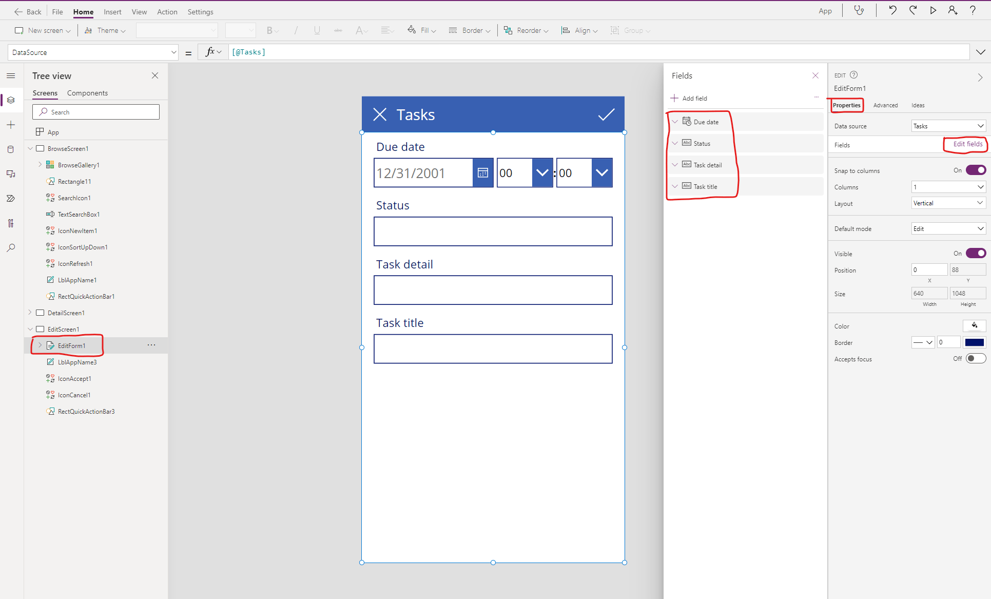Screen dimensions: 991x599
Task: Open the Data source Tasks dropdown
Action: [x=948, y=126]
